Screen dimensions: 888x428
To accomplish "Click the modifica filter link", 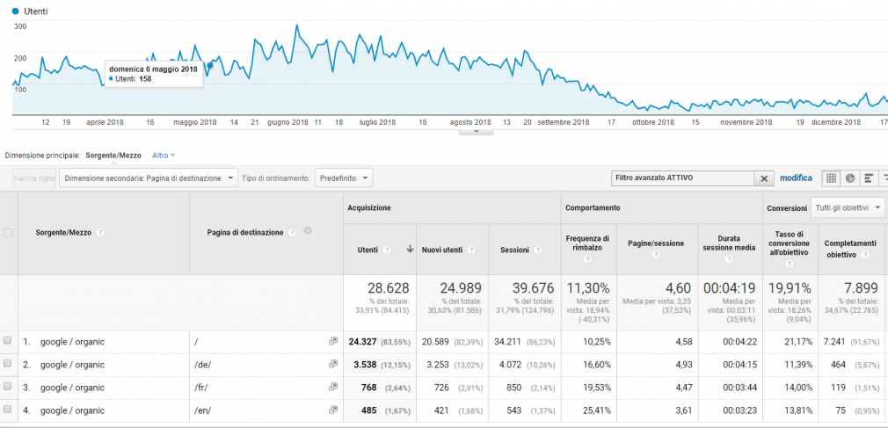I will point(796,178).
